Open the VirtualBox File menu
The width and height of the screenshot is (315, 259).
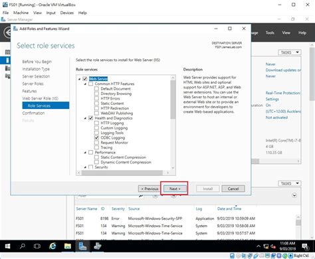tap(5, 13)
